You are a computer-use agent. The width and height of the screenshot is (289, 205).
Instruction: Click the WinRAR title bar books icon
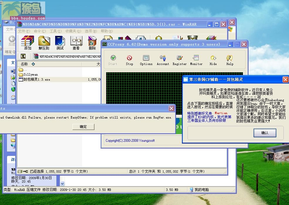point(19,24)
